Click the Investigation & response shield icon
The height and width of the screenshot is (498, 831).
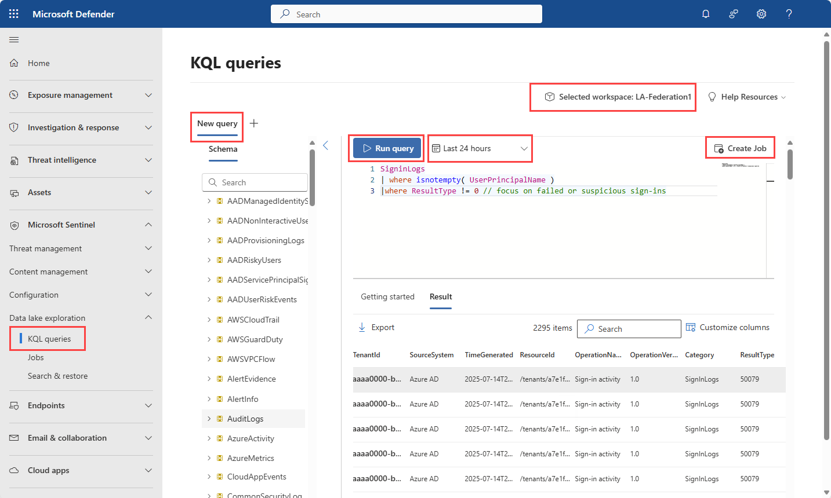click(14, 127)
